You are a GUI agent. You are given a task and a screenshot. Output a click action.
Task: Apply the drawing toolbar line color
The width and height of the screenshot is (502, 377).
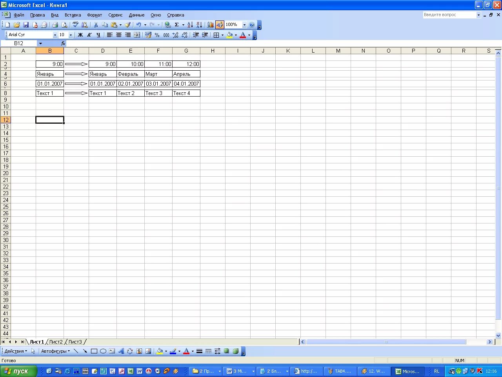click(x=173, y=351)
